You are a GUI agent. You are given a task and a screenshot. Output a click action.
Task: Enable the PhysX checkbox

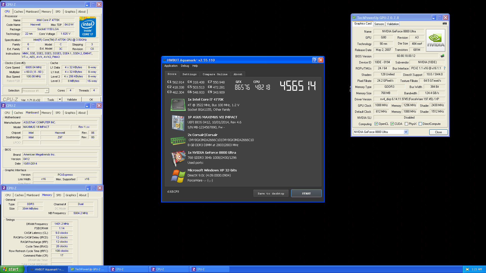[406, 124]
